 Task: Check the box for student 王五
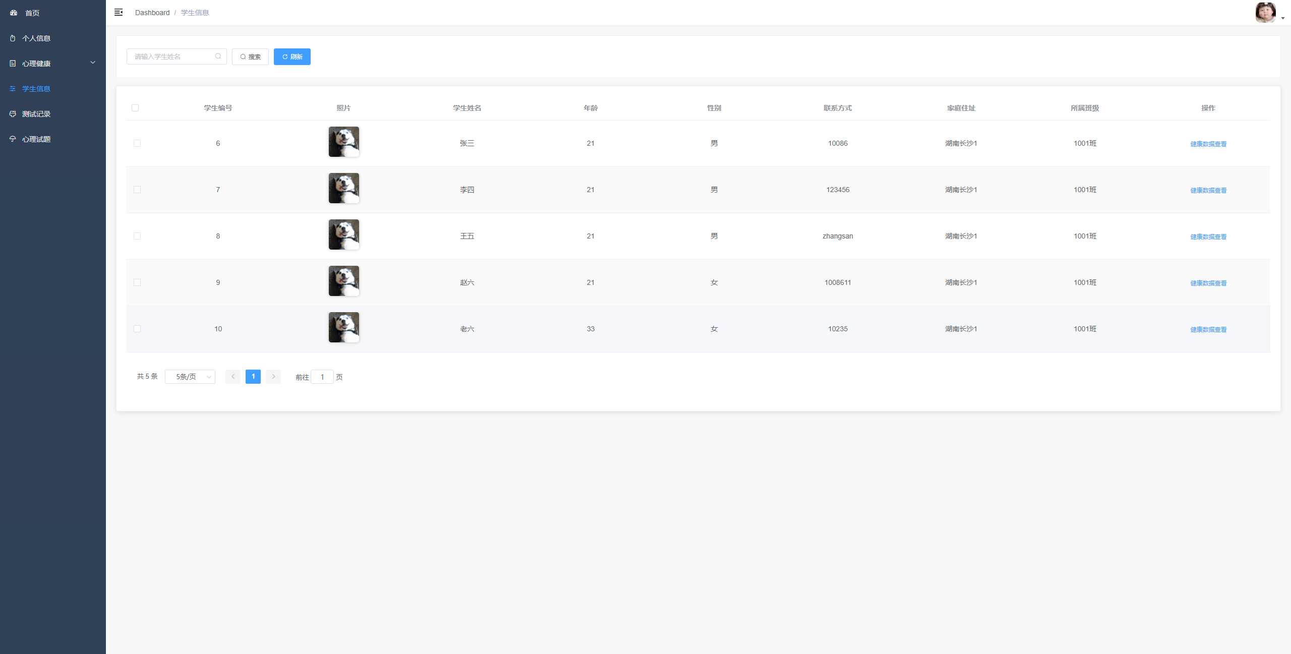click(x=137, y=236)
